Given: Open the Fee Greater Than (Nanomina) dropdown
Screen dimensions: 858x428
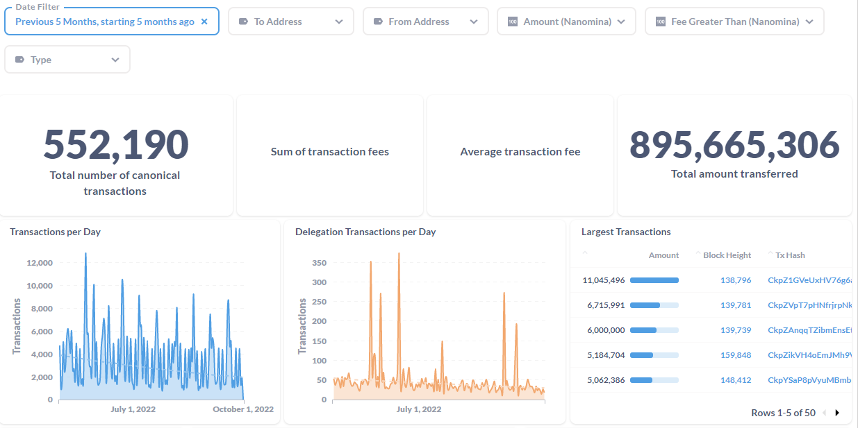Looking at the screenshot, I should tap(809, 21).
